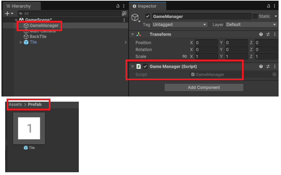The image size is (281, 175).
Task: Click the GameScene three-dot options icon
Action: (124, 20)
